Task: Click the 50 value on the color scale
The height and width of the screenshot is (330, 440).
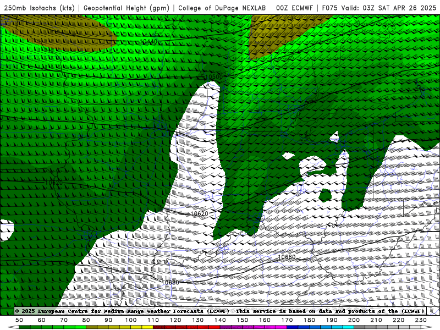Action: [x=19, y=320]
